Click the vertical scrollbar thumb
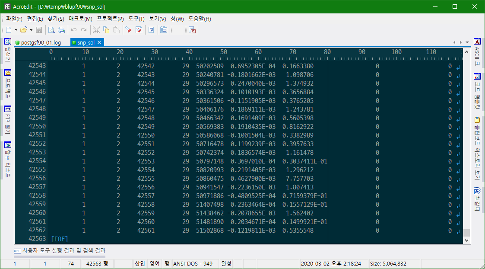Screen dimensions: 485x269 point(467,233)
